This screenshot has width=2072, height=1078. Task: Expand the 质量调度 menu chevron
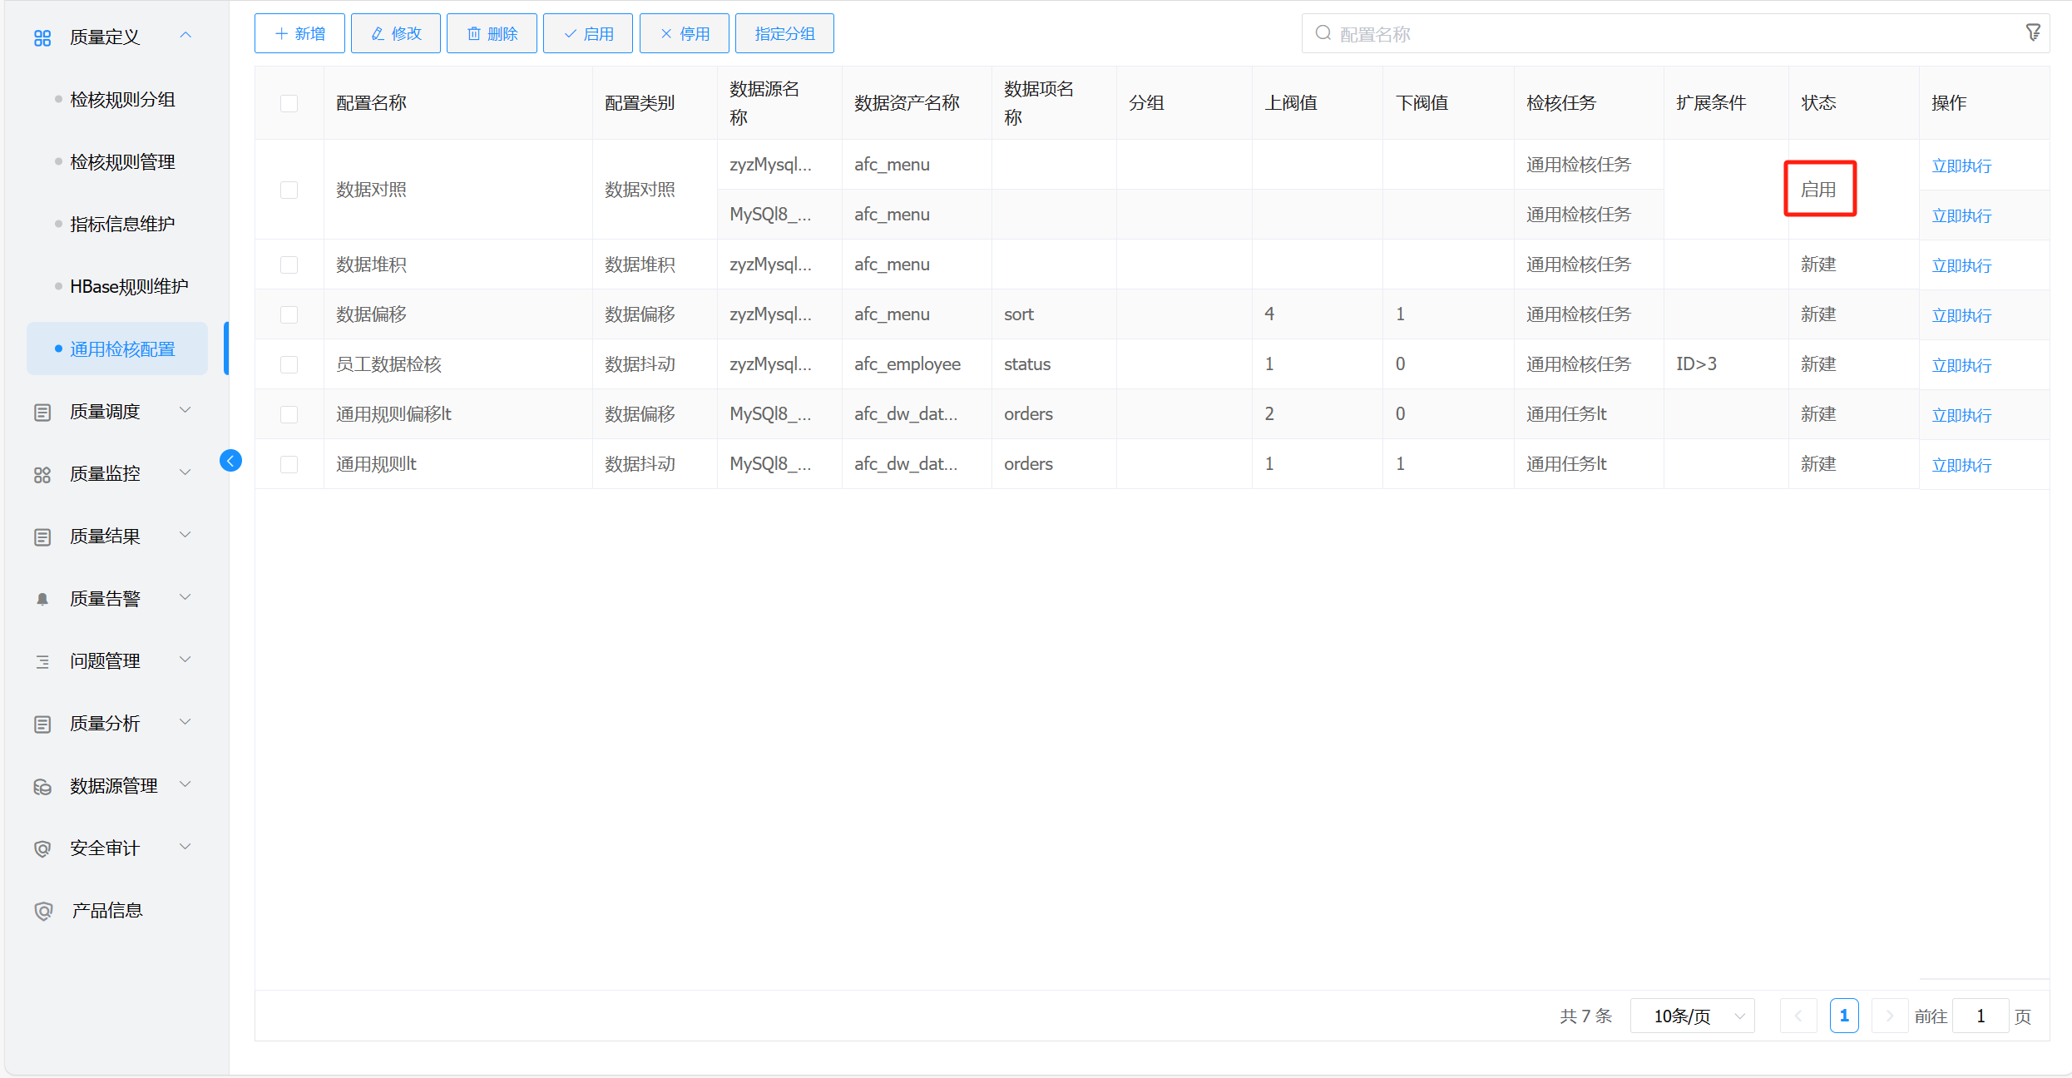coord(185,410)
